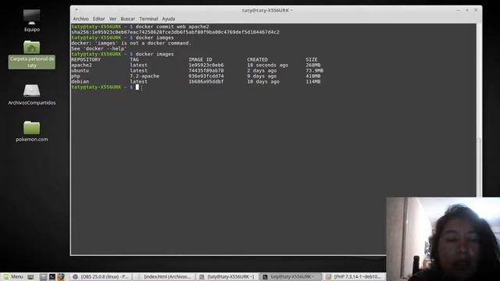This screenshot has height=281, width=500.
Task: Click the 'docker commit web apache2' command
Action: pos(172,27)
